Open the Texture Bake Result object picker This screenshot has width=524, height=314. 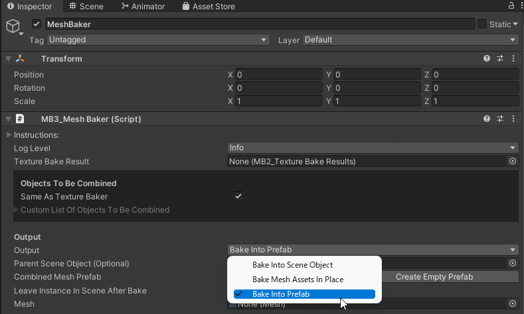513,162
